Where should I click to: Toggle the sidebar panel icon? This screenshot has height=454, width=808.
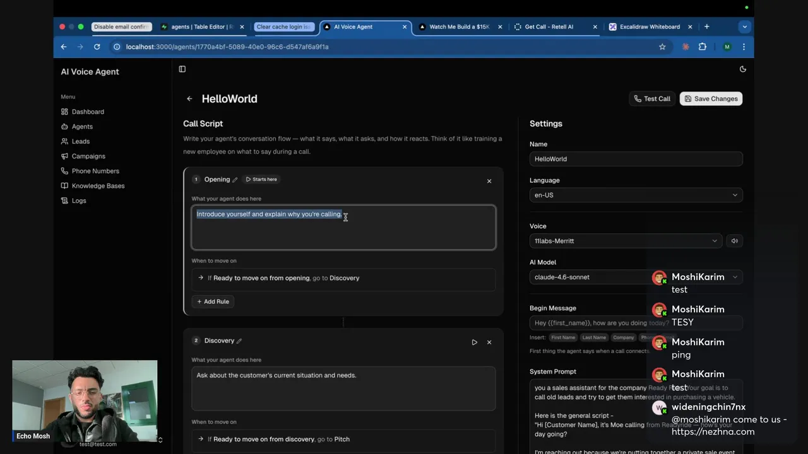182,69
